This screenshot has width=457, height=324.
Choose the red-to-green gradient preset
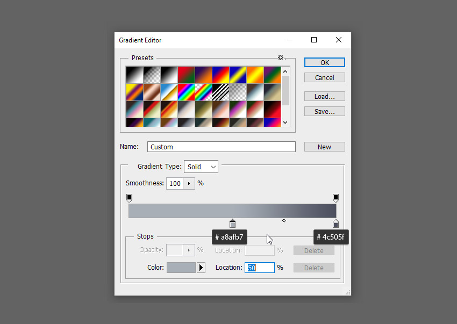[186, 75]
